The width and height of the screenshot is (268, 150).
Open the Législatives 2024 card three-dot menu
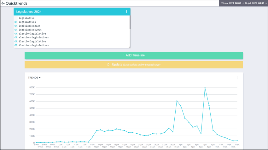coord(126,12)
